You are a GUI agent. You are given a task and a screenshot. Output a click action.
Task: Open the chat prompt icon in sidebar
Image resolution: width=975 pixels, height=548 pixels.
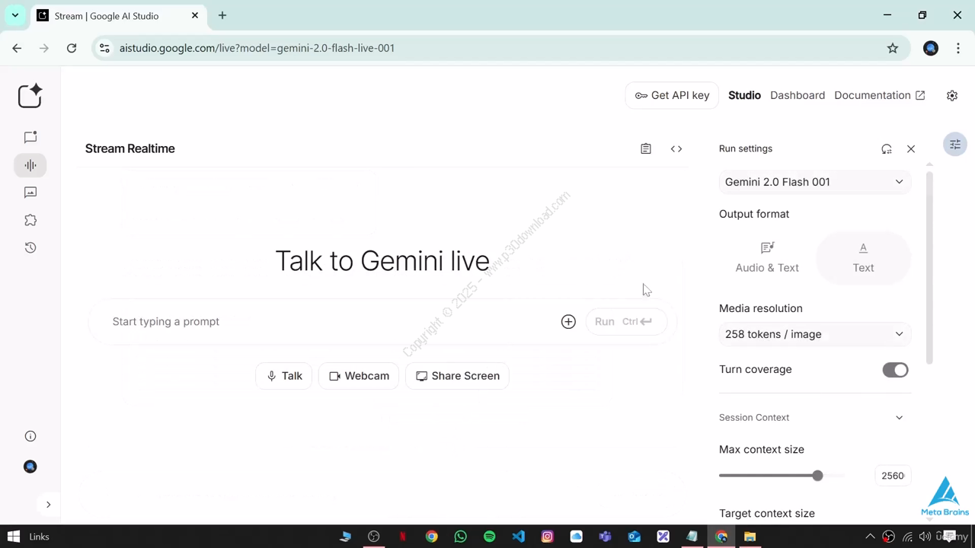point(30,138)
